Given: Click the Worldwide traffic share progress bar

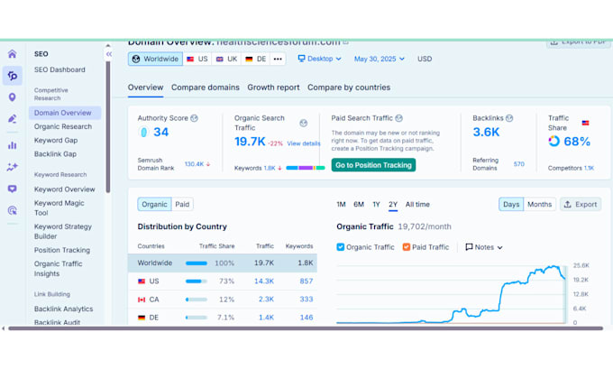Looking at the screenshot, I should pyautogui.click(x=197, y=263).
